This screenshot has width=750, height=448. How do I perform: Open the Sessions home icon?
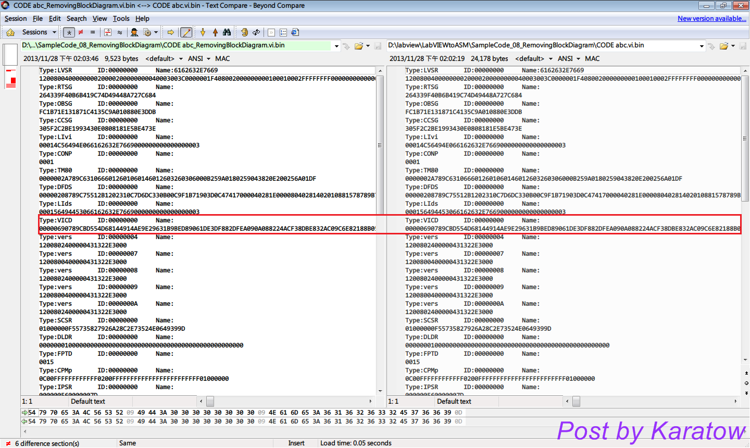10,32
